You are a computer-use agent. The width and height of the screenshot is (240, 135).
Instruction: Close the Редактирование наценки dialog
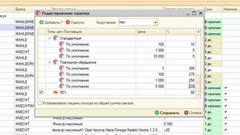coord(201,13)
